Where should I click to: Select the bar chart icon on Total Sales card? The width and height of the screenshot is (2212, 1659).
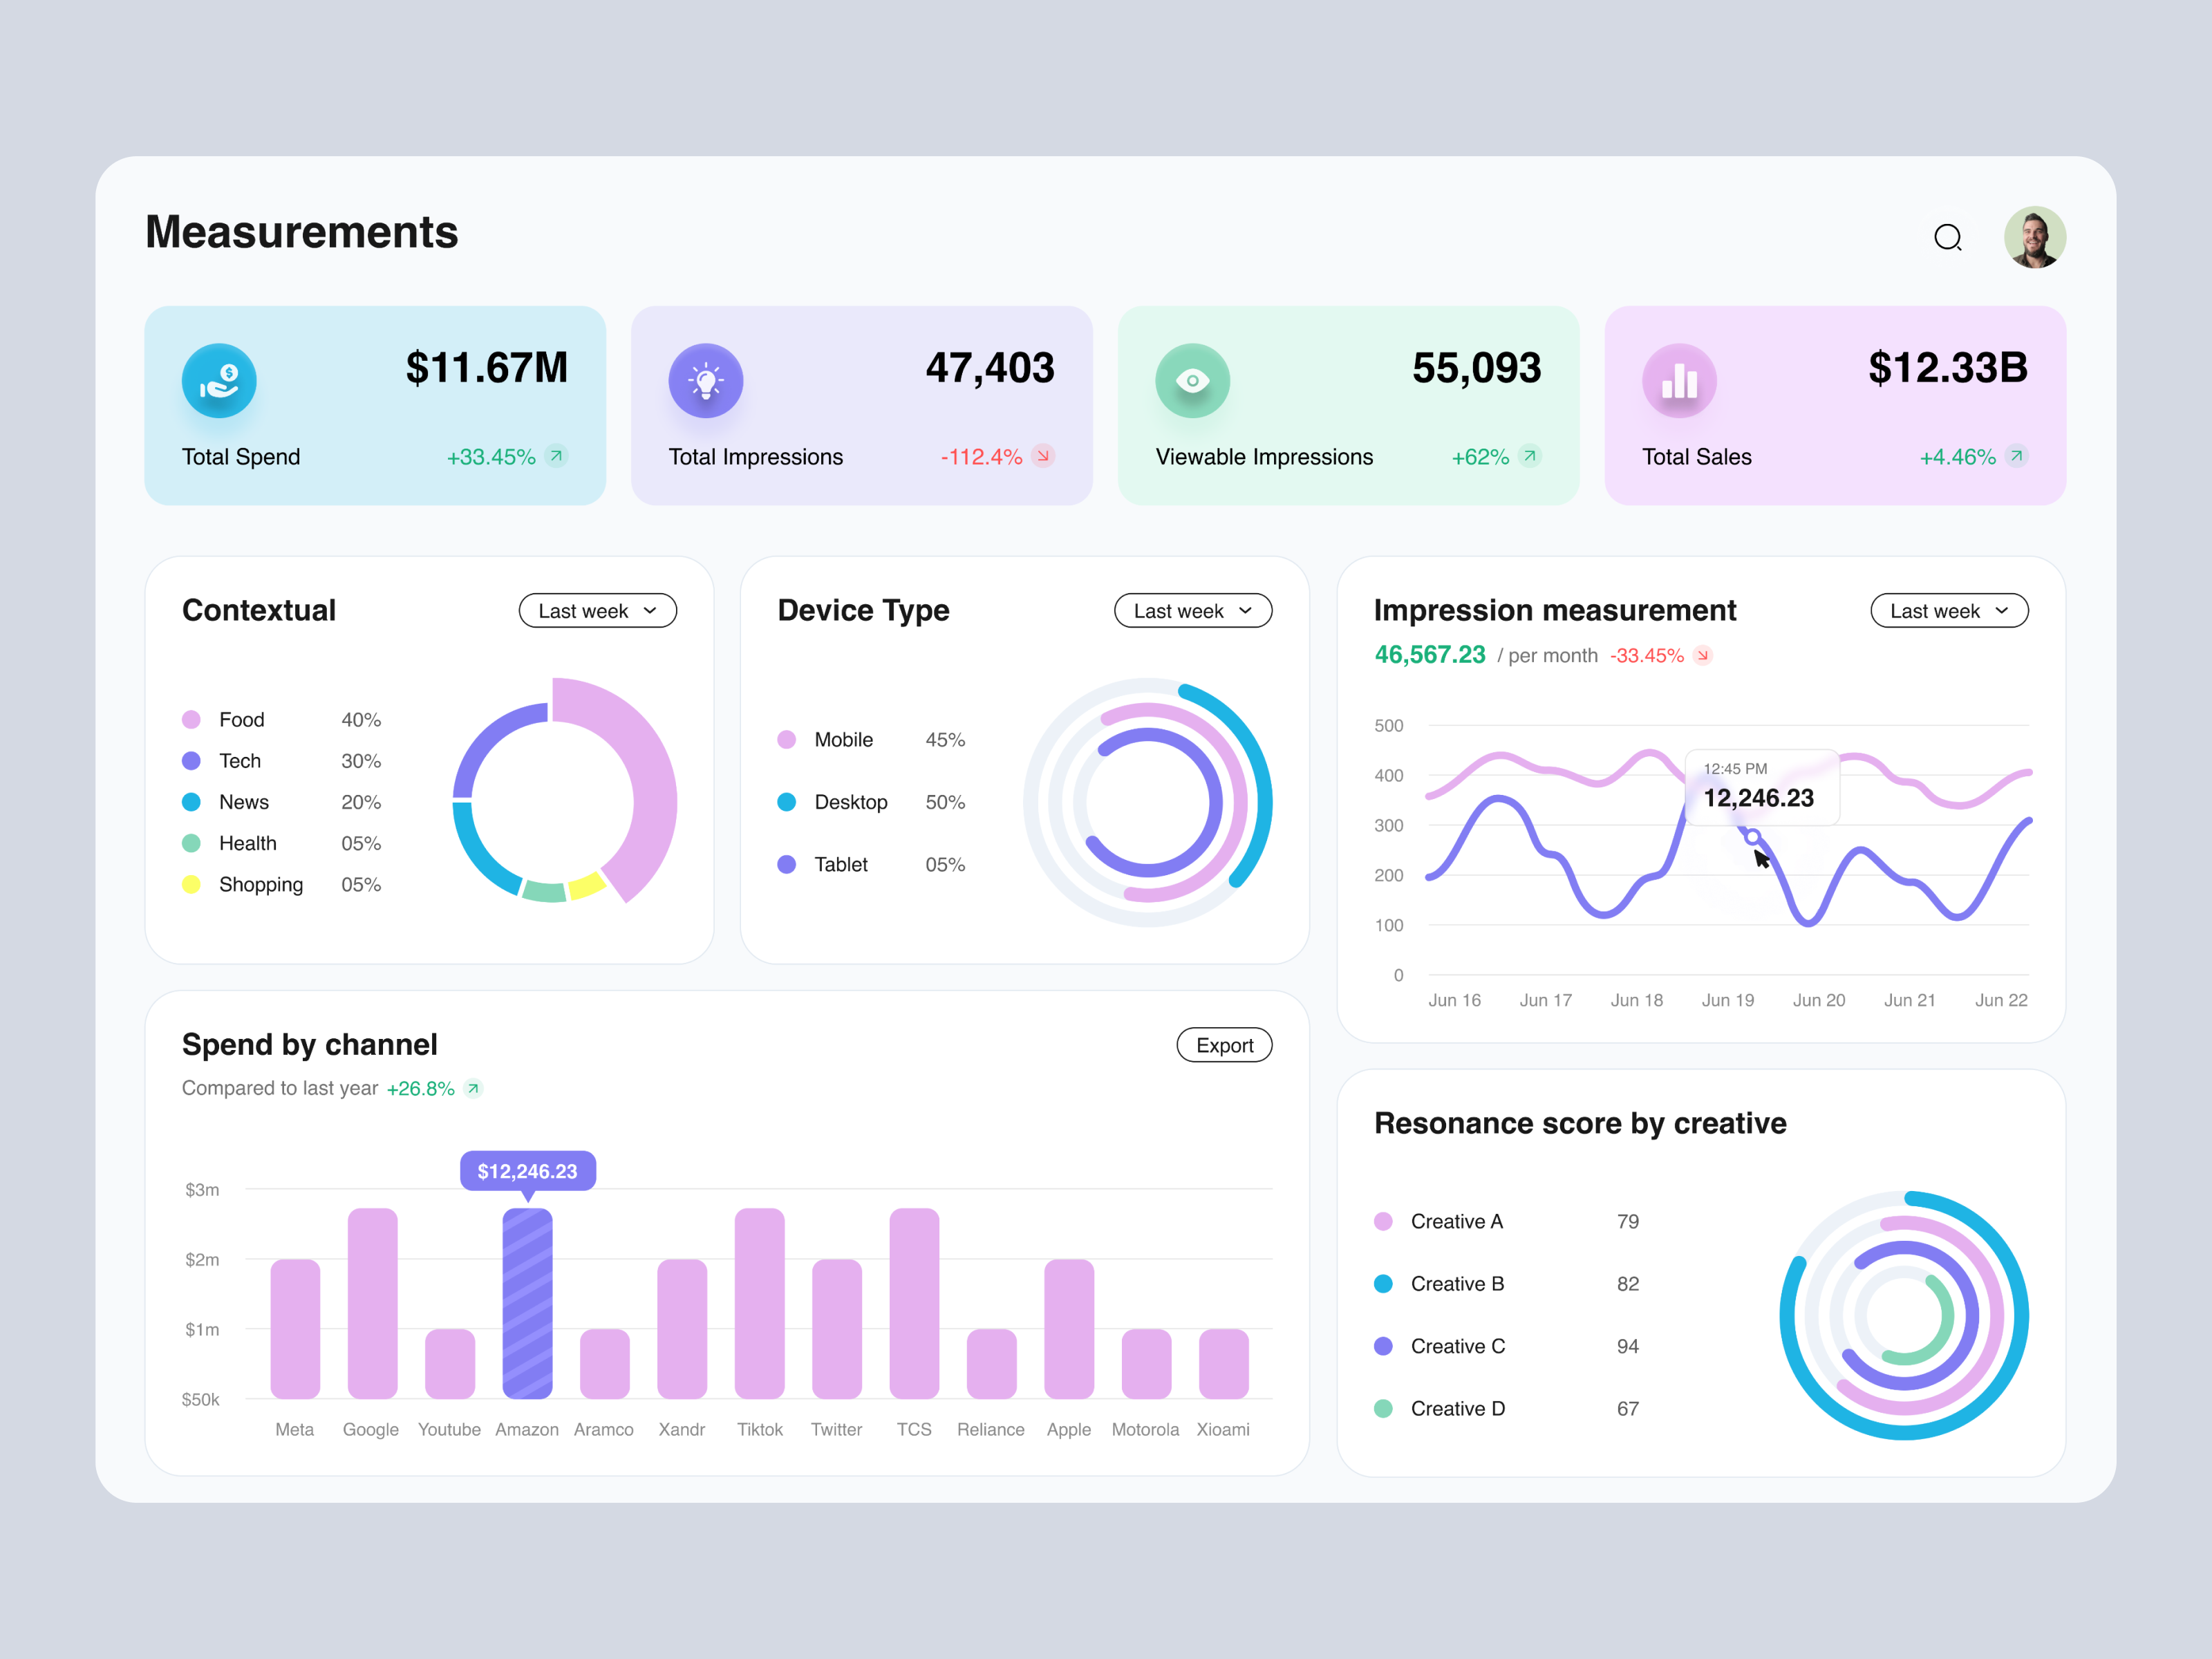tap(1679, 380)
